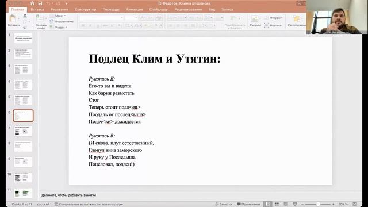Click the Undo arrow in the title bar

(x=48, y=3)
